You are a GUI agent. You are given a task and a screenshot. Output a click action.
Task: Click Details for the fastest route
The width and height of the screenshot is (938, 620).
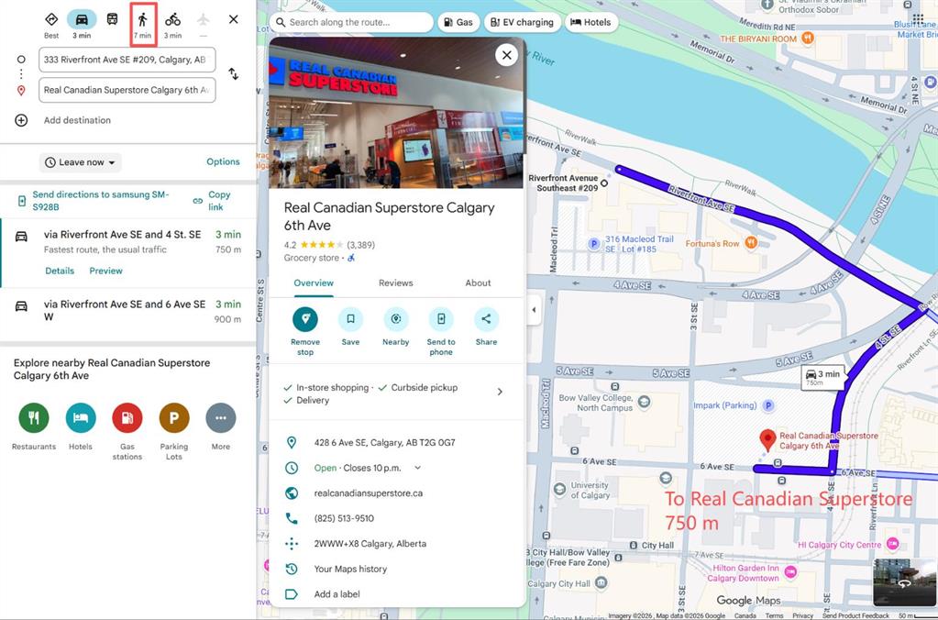(60, 271)
